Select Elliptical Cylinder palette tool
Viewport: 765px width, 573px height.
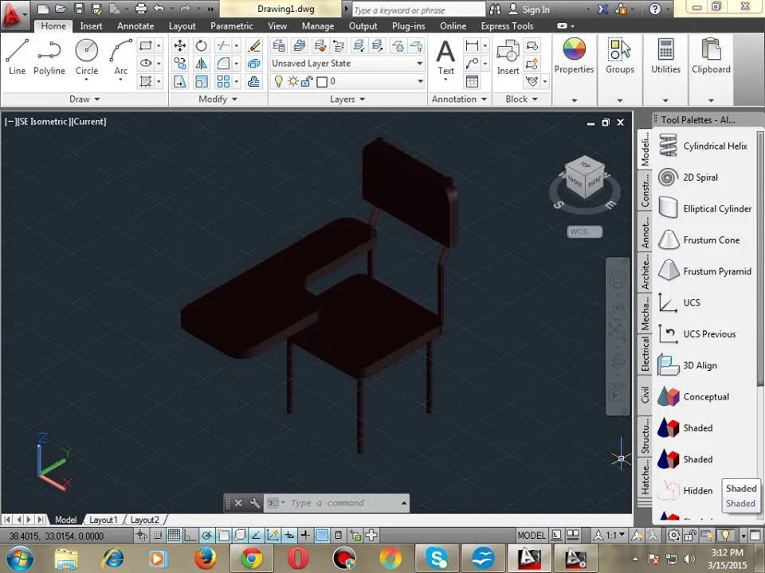tap(705, 209)
